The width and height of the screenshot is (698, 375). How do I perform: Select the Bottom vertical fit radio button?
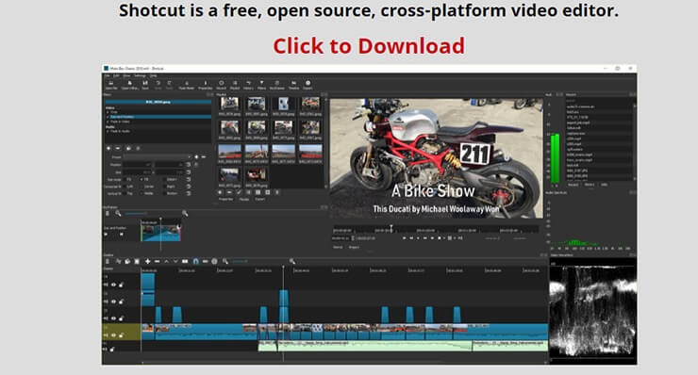point(165,193)
